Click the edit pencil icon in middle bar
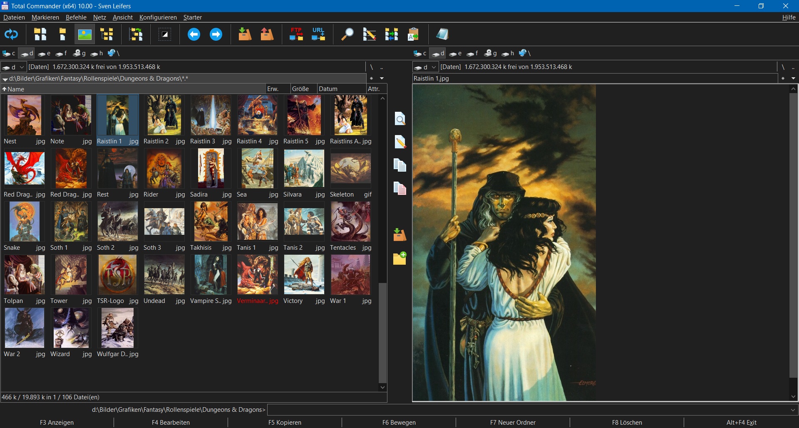The width and height of the screenshot is (799, 428). [x=400, y=142]
